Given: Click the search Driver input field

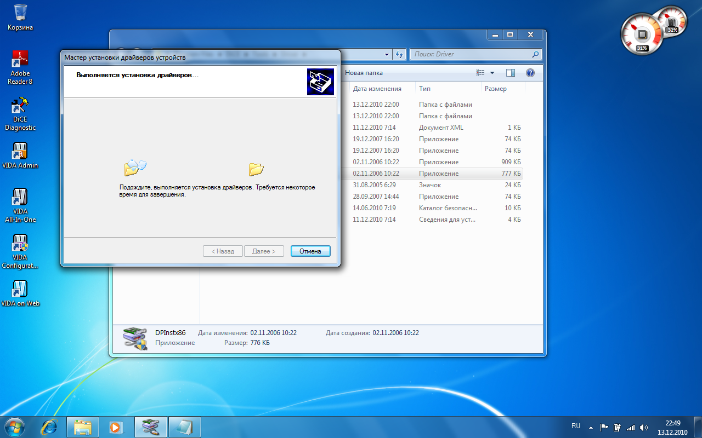Looking at the screenshot, I should [472, 54].
